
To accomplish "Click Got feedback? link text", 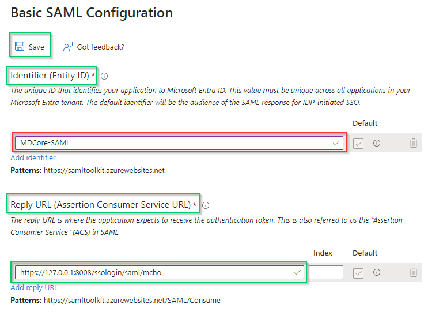I will [x=100, y=47].
